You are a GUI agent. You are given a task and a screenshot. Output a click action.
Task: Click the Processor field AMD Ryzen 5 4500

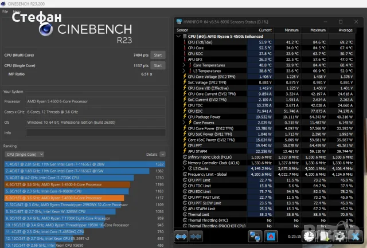click(96, 101)
